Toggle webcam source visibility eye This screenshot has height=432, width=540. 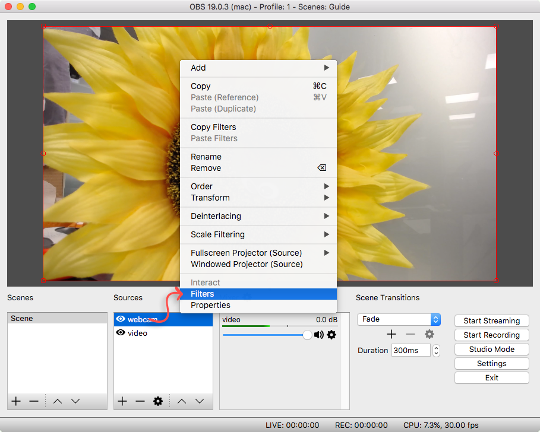pyautogui.click(x=121, y=319)
